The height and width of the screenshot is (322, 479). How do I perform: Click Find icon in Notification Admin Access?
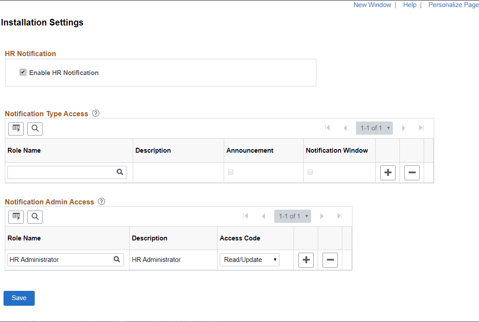(x=35, y=217)
